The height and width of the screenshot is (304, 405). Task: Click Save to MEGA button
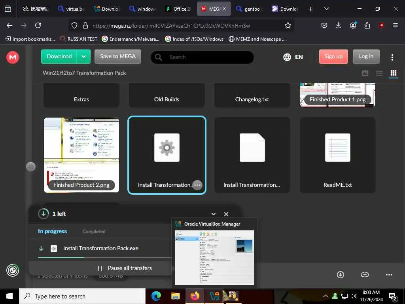click(x=118, y=57)
